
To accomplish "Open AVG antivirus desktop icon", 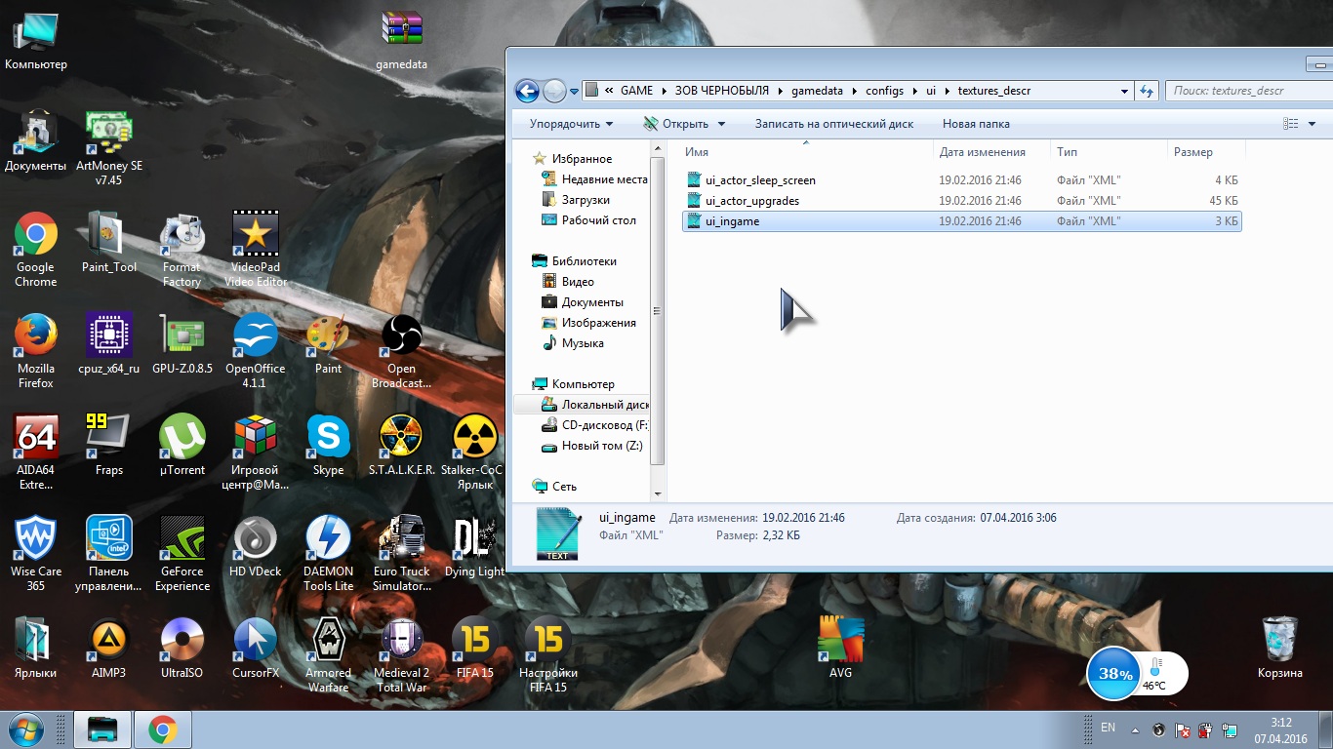I will [x=840, y=648].
